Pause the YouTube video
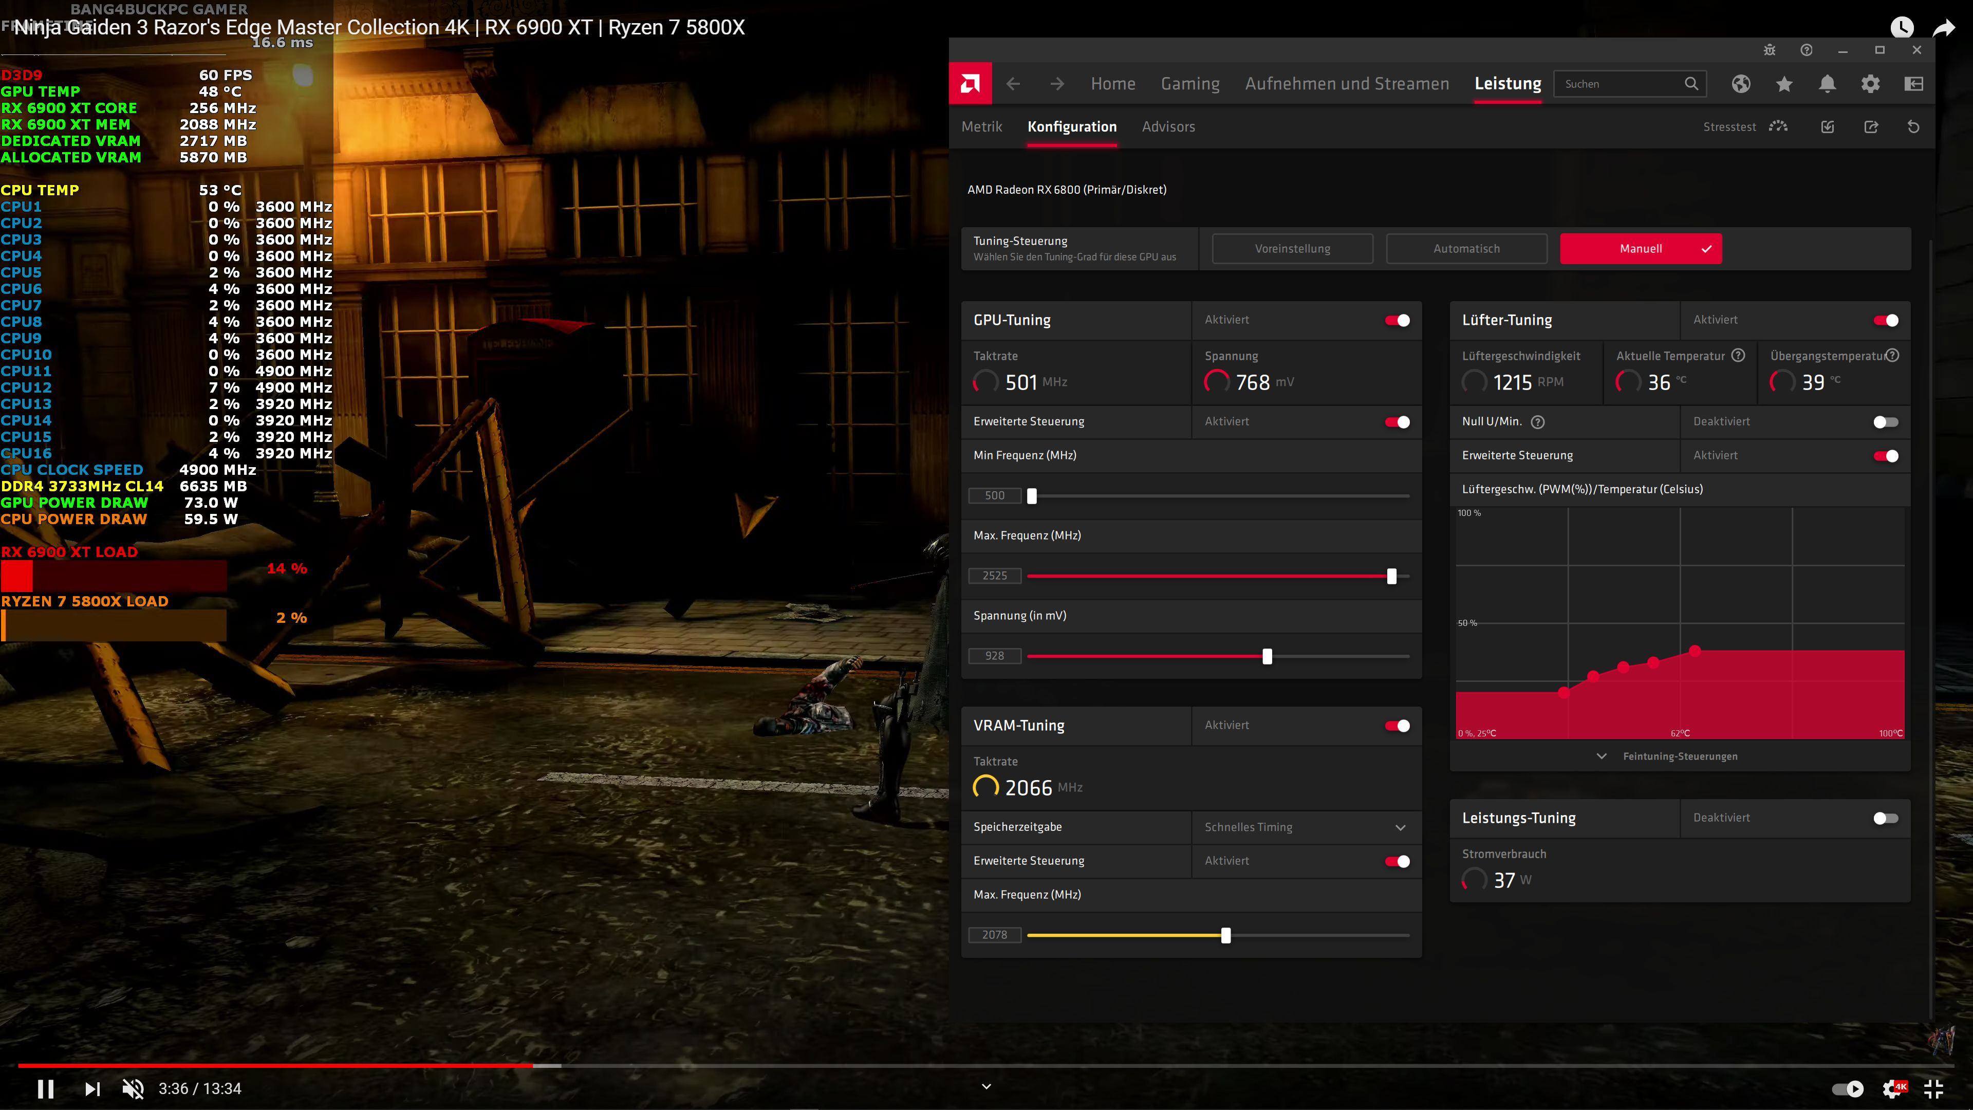This screenshot has width=1973, height=1110. (x=45, y=1088)
